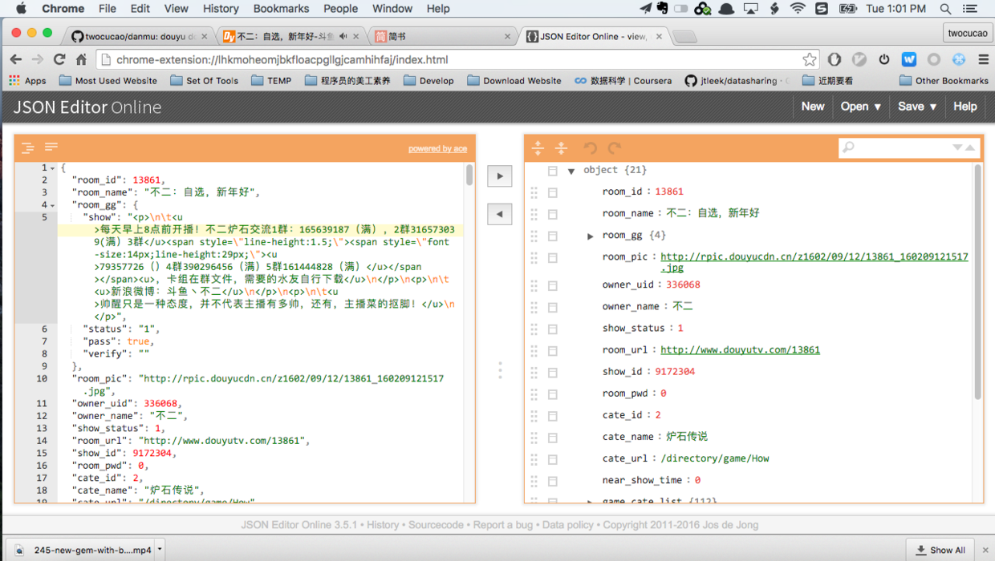Screen dimensions: 995x561
Task: Collapse all fields in tree editor
Action: 562,147
